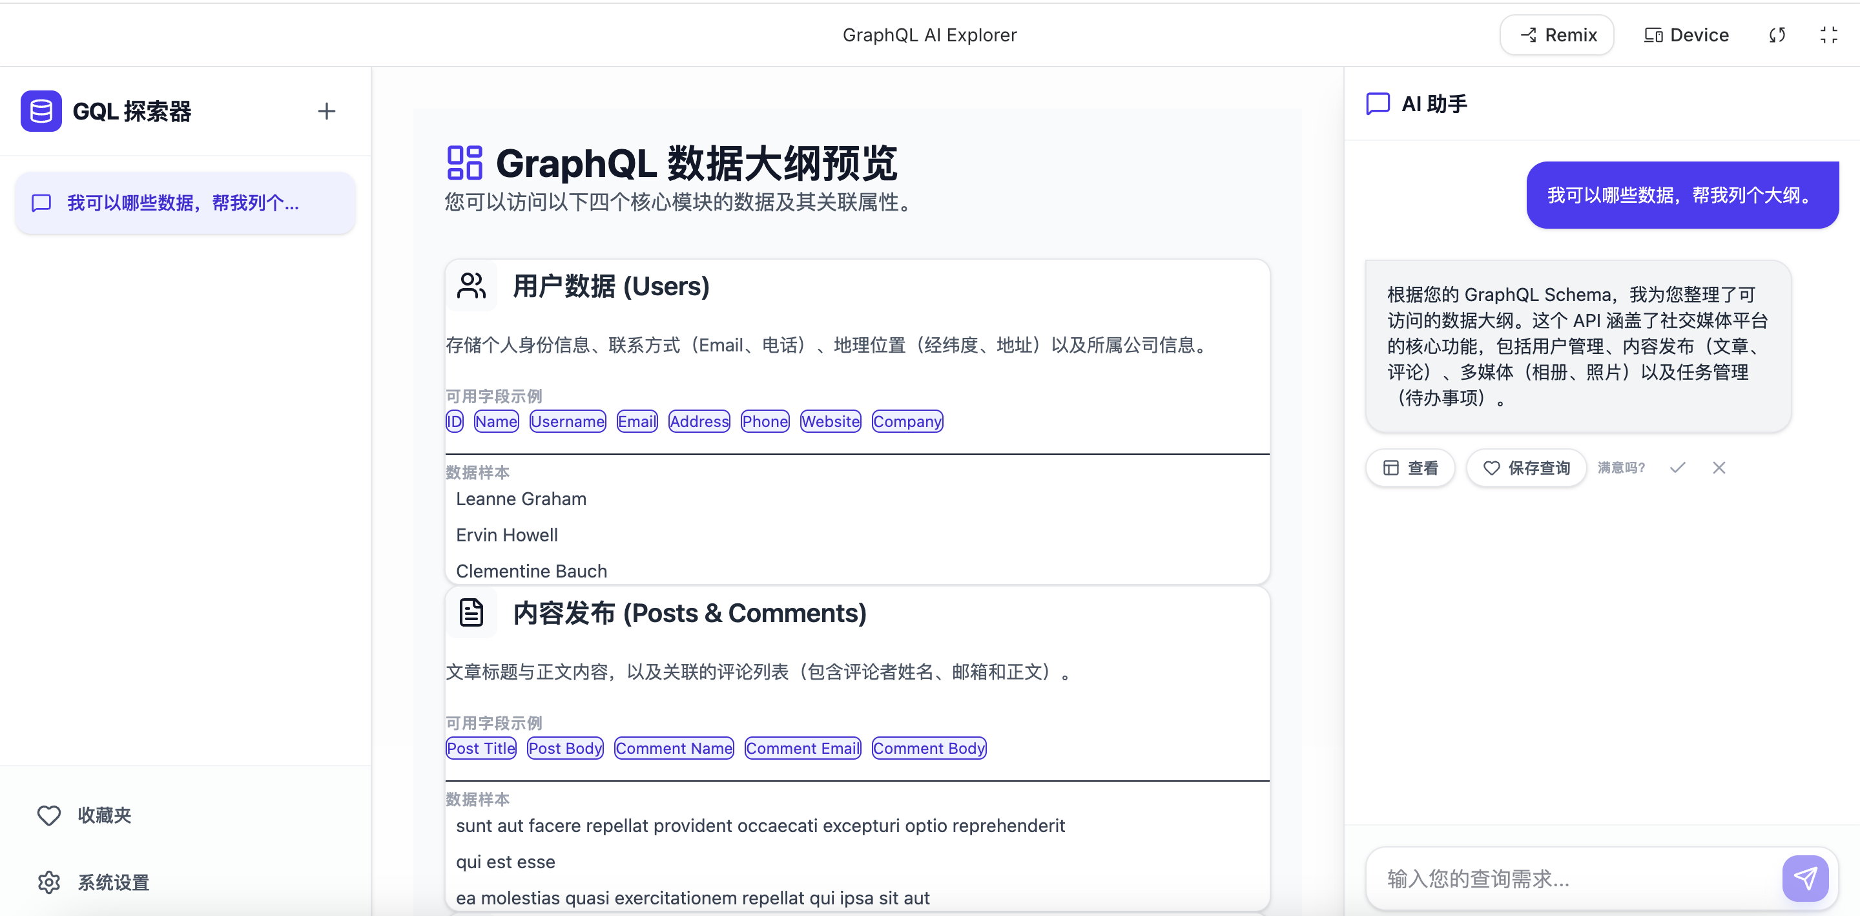Click the Users group icon
Viewport: 1860px width, 916px height.
[x=471, y=286]
